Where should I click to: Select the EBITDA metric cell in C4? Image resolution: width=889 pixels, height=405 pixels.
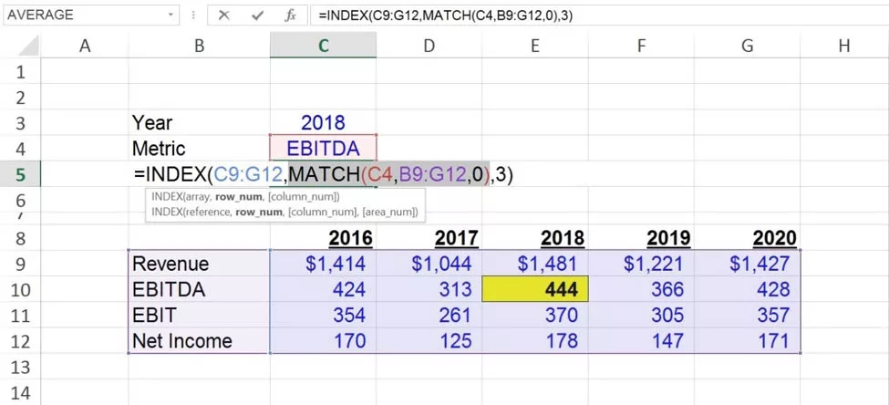tap(323, 149)
